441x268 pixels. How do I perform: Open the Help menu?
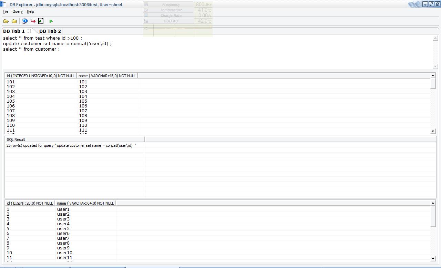(30, 11)
